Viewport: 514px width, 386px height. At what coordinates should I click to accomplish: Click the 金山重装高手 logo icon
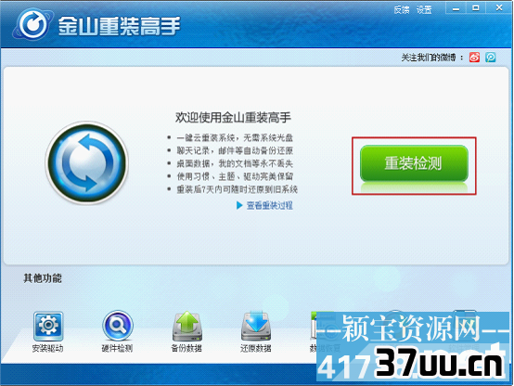(32, 24)
